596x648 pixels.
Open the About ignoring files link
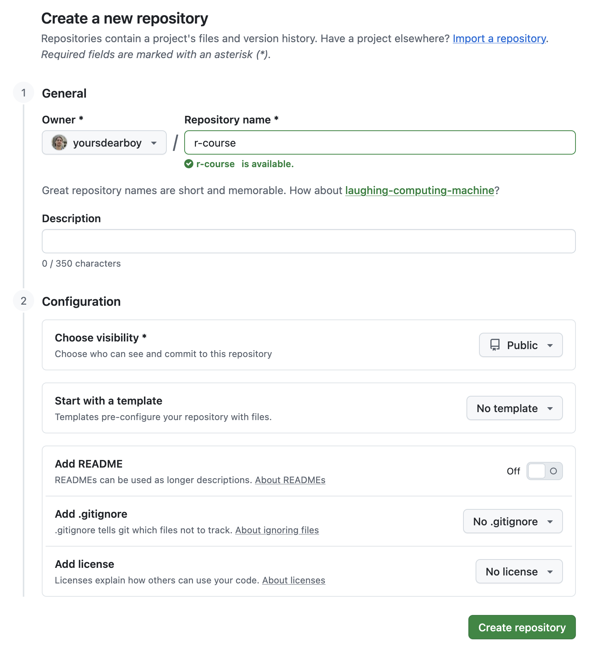(x=277, y=530)
